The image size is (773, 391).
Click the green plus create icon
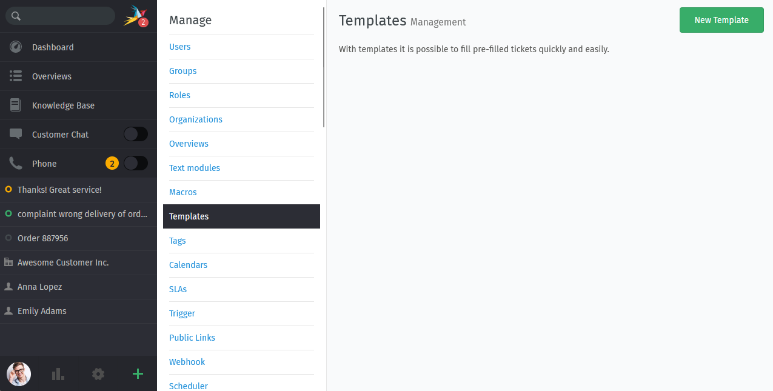pos(138,374)
